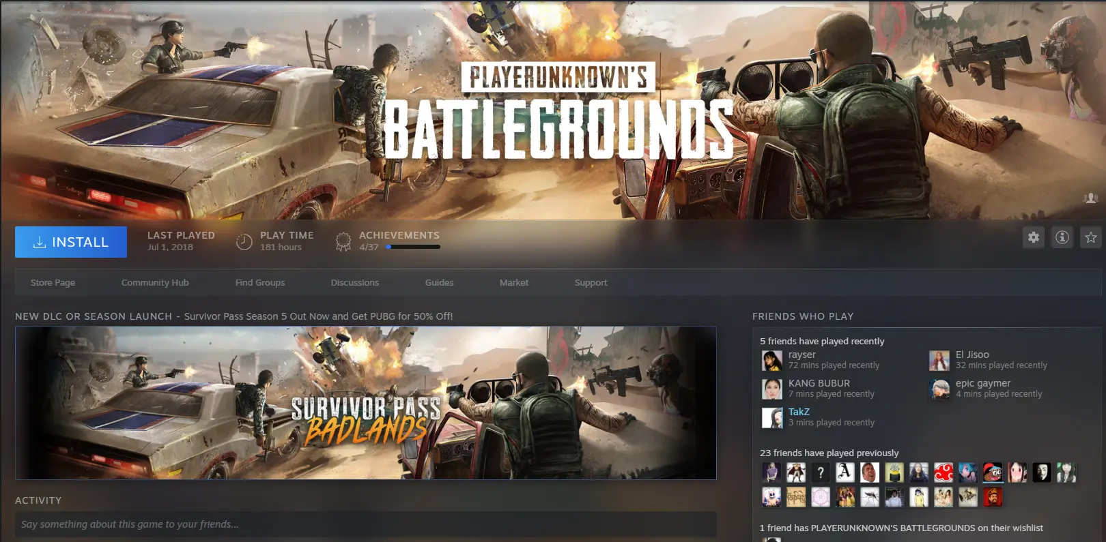Open the question mark avatar friend profile

tap(821, 472)
